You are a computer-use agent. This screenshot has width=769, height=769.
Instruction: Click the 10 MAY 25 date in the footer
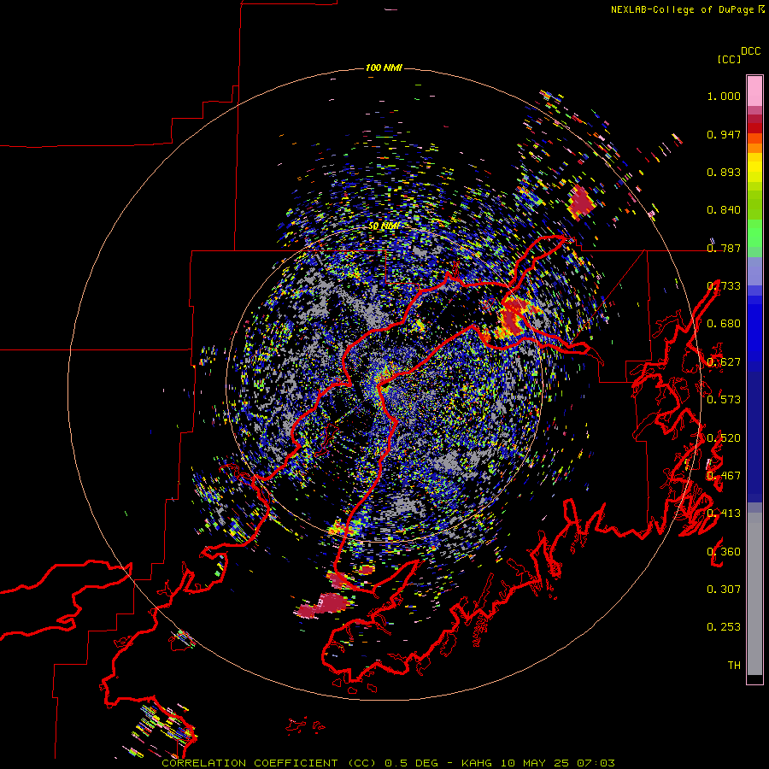tap(534, 763)
